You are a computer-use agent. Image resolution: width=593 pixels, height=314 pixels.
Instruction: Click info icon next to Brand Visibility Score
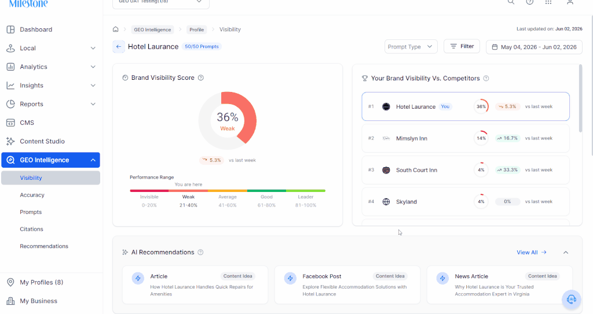201,77
